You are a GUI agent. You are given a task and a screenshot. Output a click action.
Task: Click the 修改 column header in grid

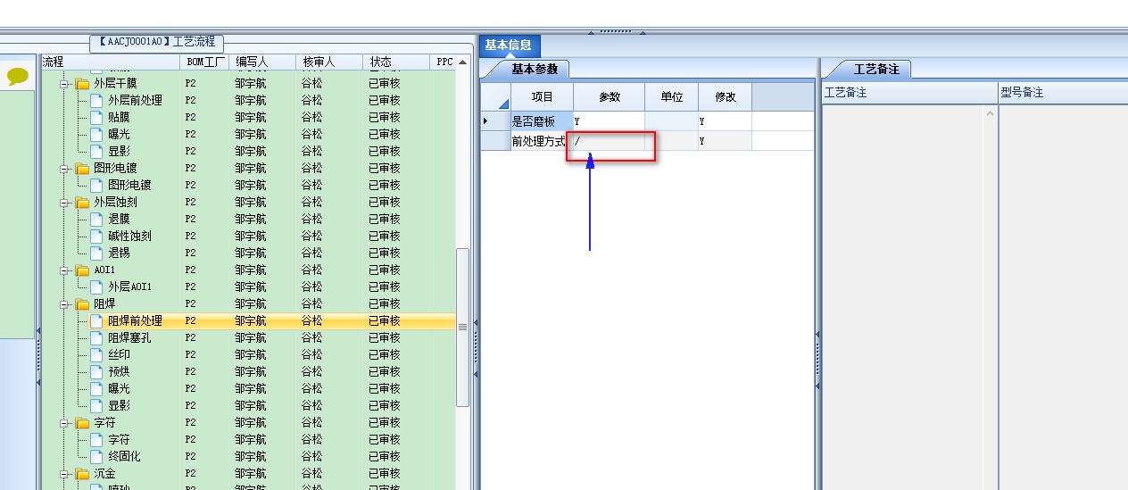725,96
